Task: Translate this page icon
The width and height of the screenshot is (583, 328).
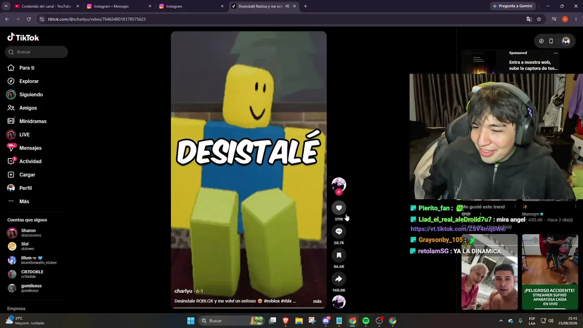Action: (529, 19)
